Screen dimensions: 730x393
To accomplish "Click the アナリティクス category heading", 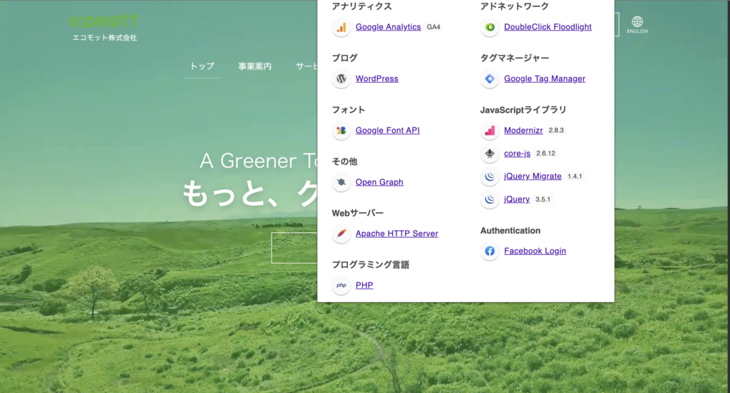I will point(361,6).
